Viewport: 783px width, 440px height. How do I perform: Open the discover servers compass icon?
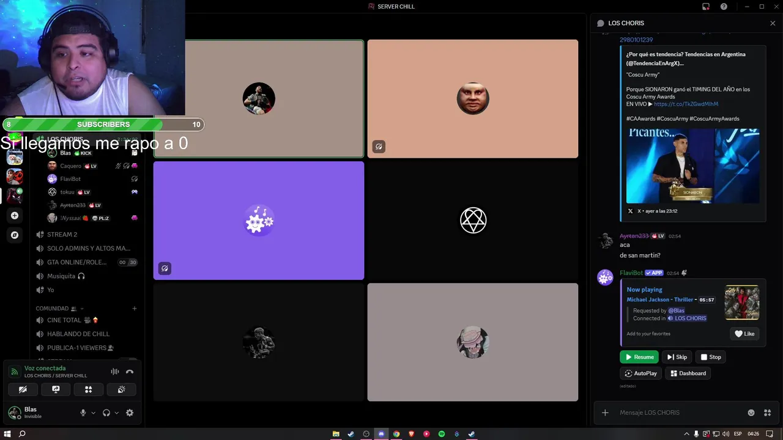(15, 235)
